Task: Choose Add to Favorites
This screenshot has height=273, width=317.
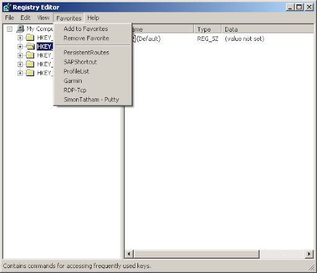Action: point(85,28)
